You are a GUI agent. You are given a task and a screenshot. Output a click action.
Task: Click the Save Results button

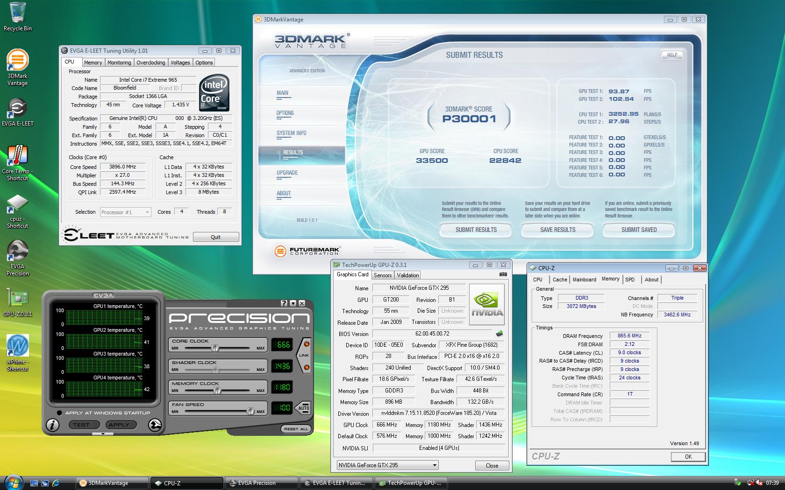click(x=557, y=230)
